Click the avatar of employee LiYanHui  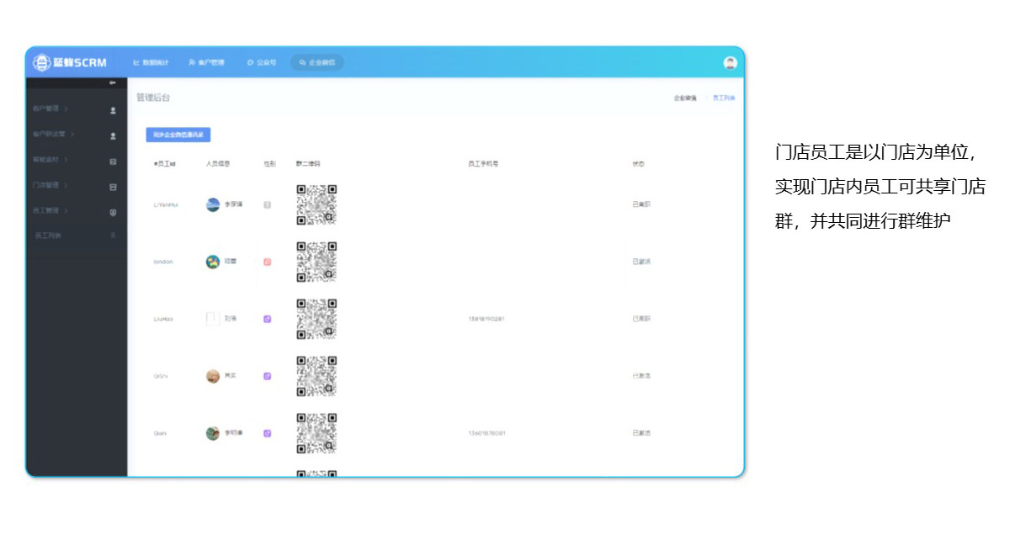coord(213,204)
